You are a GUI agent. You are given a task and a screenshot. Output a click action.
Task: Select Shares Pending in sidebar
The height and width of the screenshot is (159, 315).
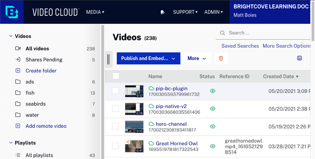pos(44,60)
